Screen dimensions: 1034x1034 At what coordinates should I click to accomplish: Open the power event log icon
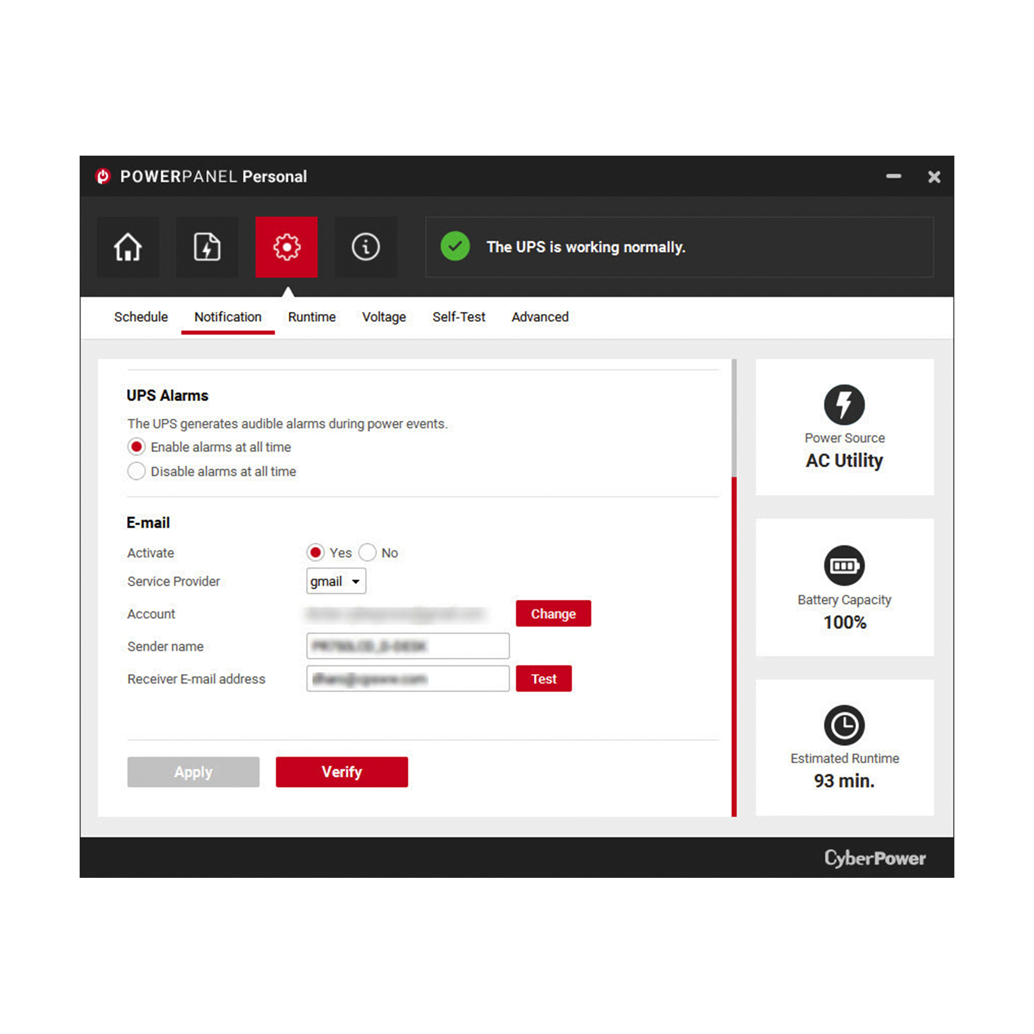(207, 247)
